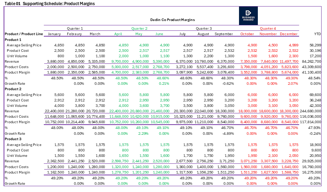Click the red 5,674,000 cell

290,72
